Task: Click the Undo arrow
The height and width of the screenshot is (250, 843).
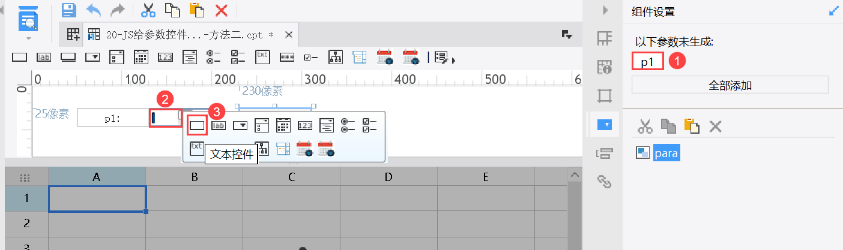Action: click(x=94, y=10)
